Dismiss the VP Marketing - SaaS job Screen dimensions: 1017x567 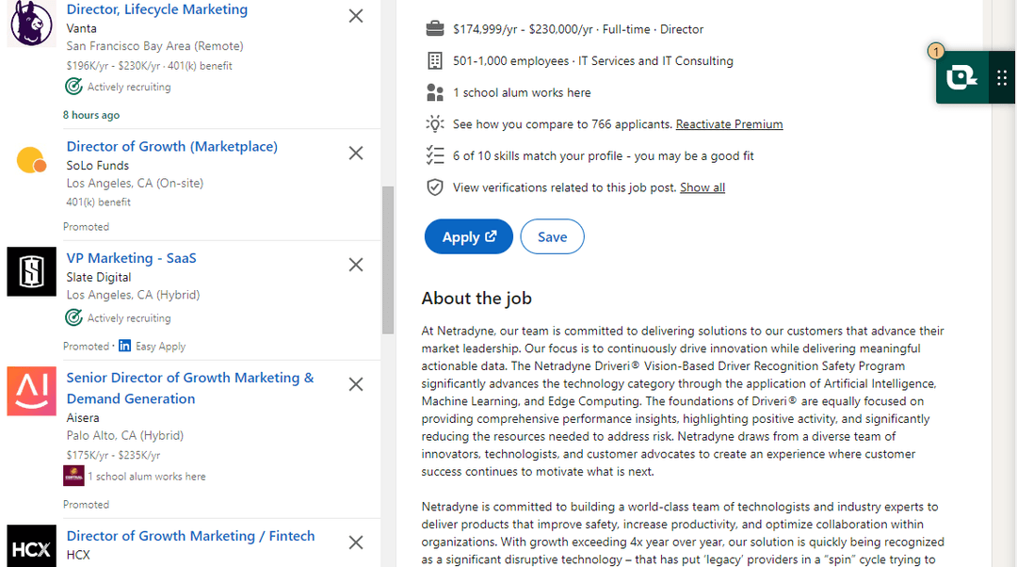coord(356,265)
